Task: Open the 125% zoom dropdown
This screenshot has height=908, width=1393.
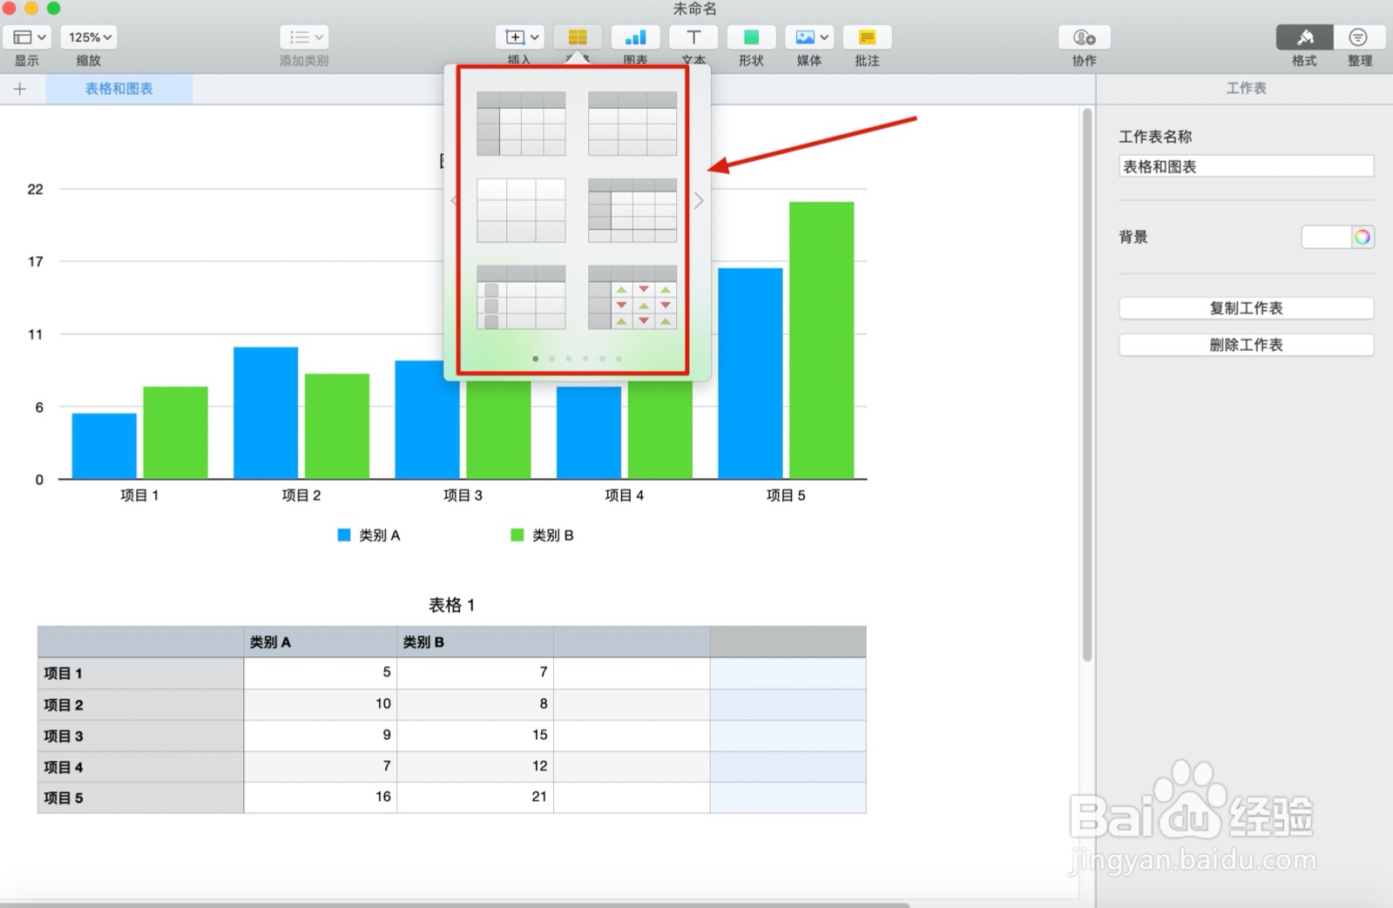Action: 90,37
